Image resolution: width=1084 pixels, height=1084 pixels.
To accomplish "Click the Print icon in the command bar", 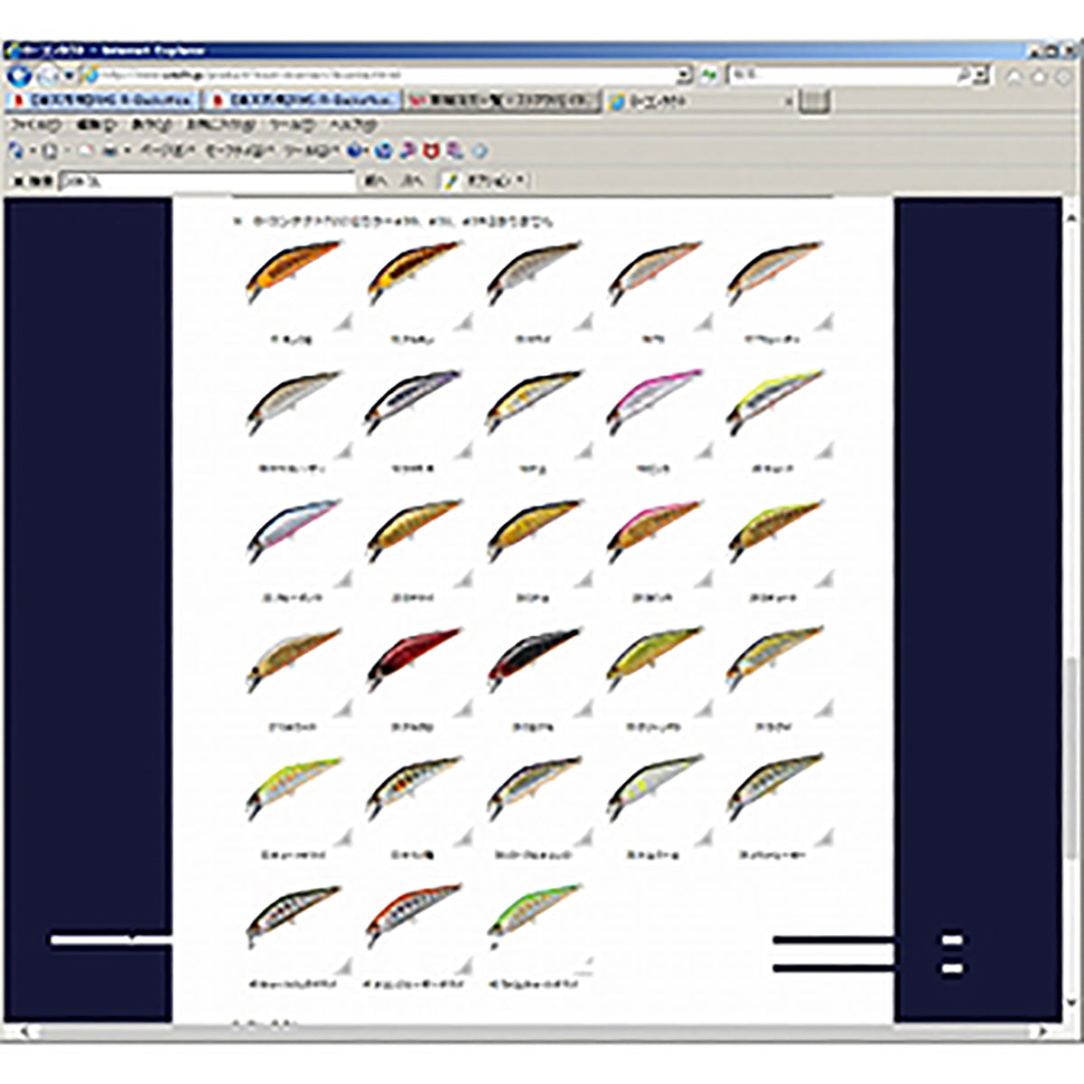I will 110,152.
